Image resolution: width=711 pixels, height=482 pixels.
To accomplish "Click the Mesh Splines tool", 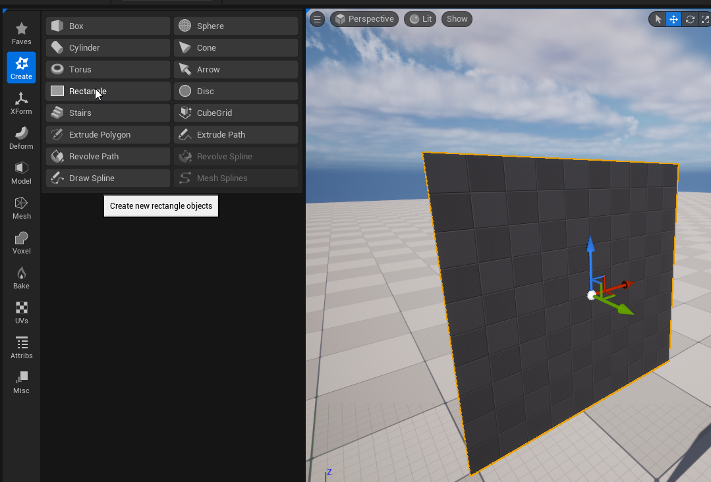I will coord(236,178).
